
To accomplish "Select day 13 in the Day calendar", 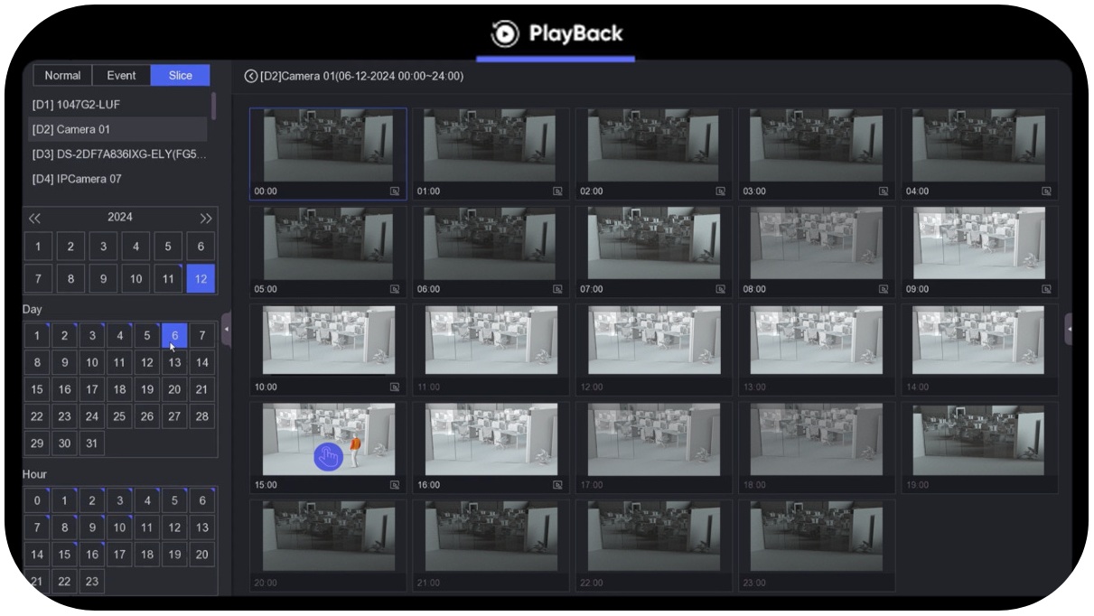I will (x=174, y=362).
